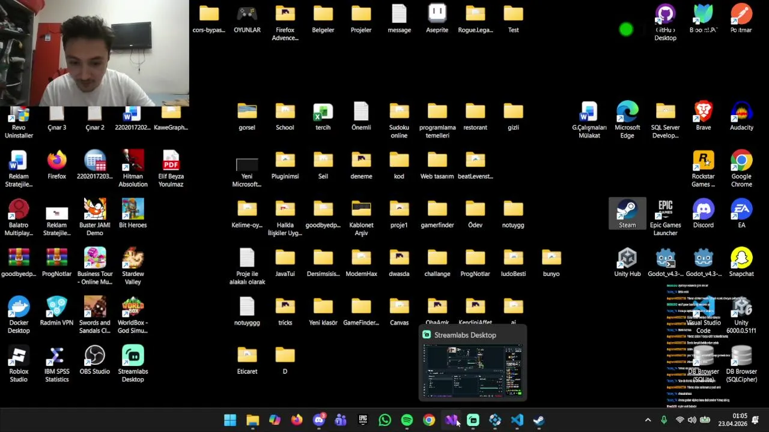Select the gamerfinder folder
This screenshot has width=769, height=432.
point(437,214)
